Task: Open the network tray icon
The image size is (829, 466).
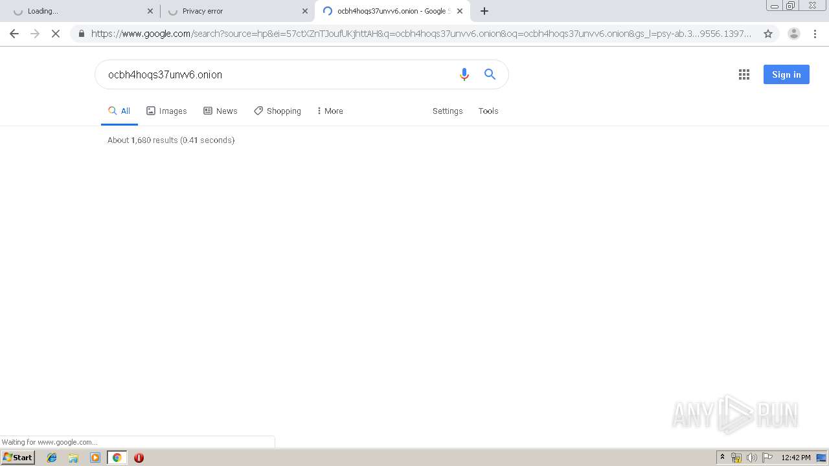Action: (x=736, y=458)
